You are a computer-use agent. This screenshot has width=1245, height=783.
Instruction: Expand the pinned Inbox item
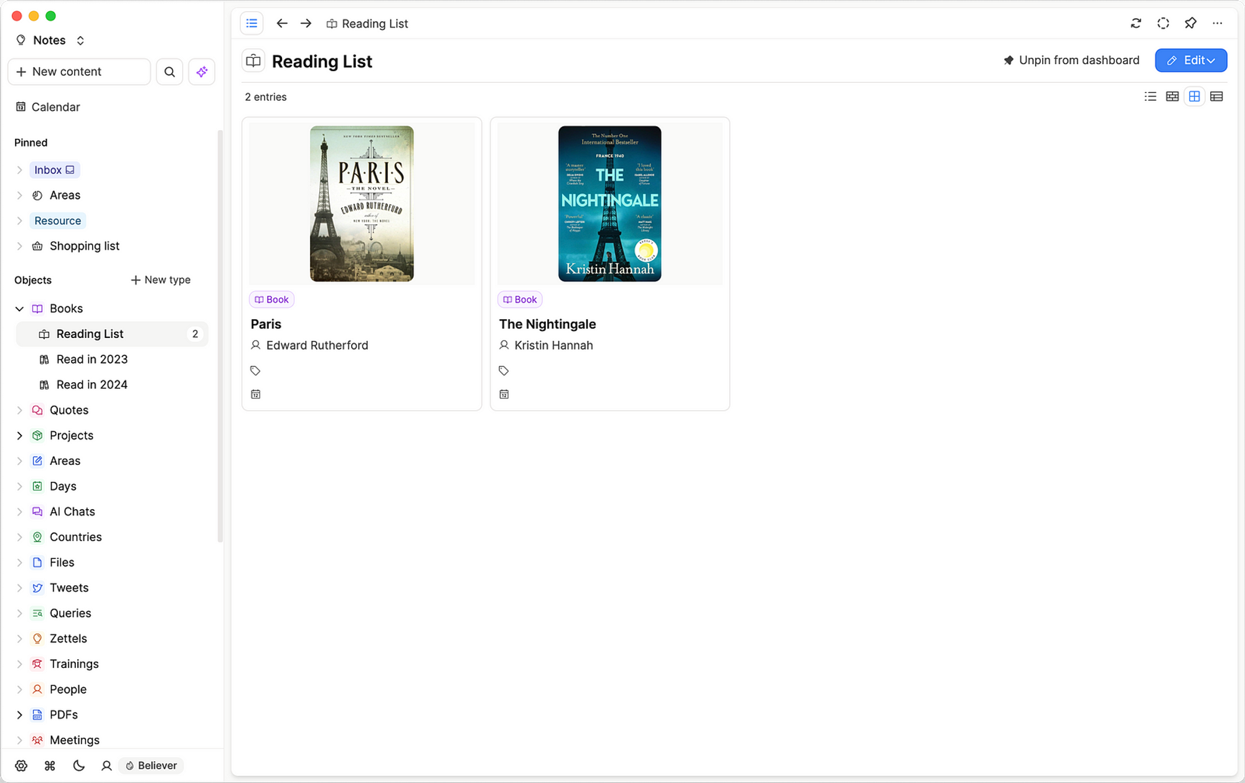(x=19, y=170)
